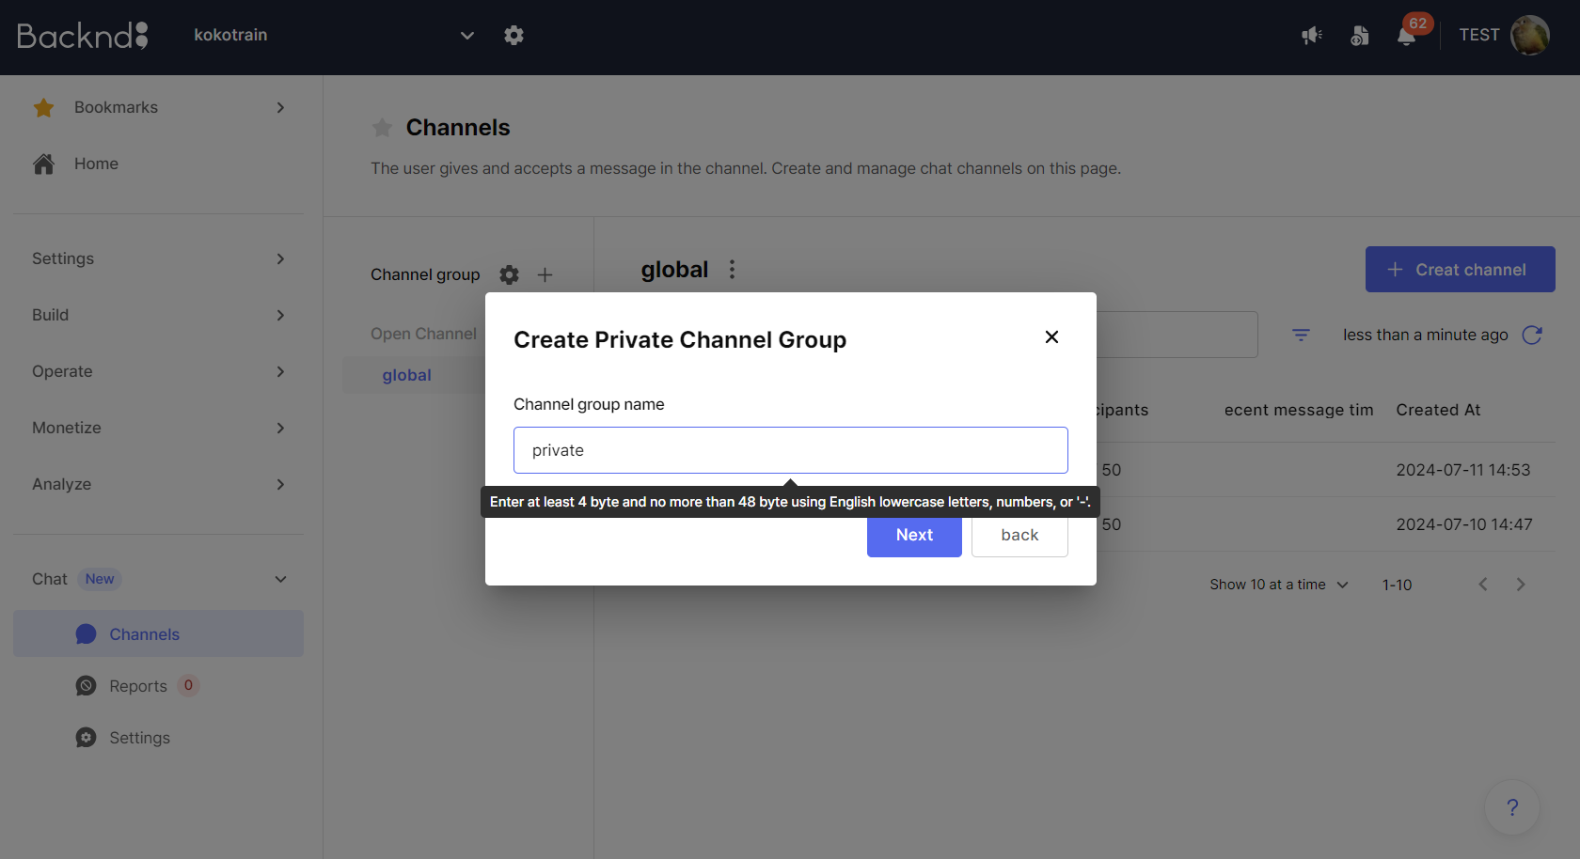Close the Create Private Channel Group dialog
This screenshot has width=1580, height=859.
(x=1051, y=337)
